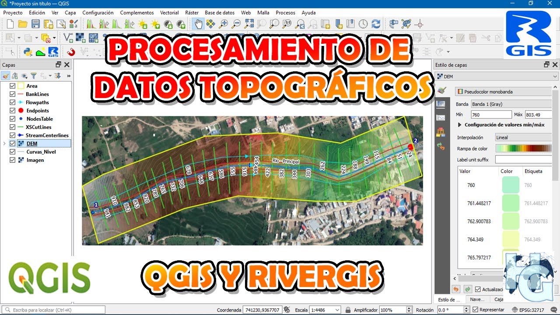Expand the Capas toolbar overflow chevron
The width and height of the screenshot is (560, 315).
pos(68,76)
